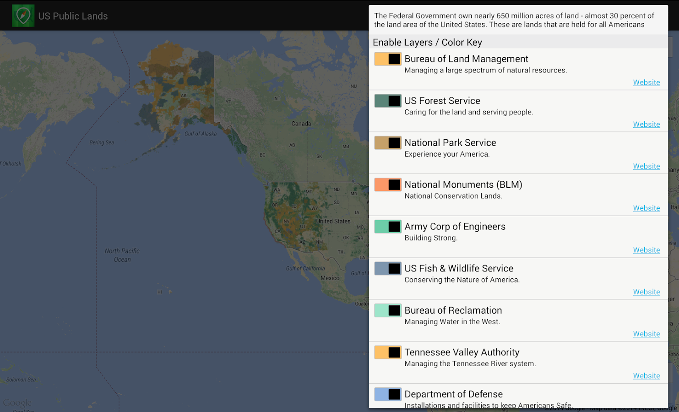Open the National Monuments (BLM) Website link
This screenshot has width=679, height=412.
(646, 208)
